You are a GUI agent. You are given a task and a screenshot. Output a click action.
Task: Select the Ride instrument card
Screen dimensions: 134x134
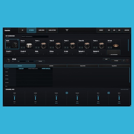(41, 53)
